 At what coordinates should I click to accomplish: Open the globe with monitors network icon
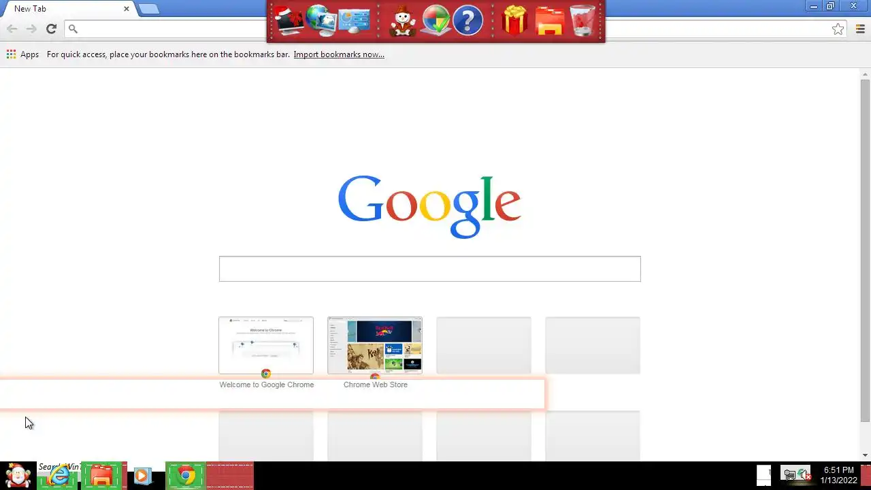[321, 20]
